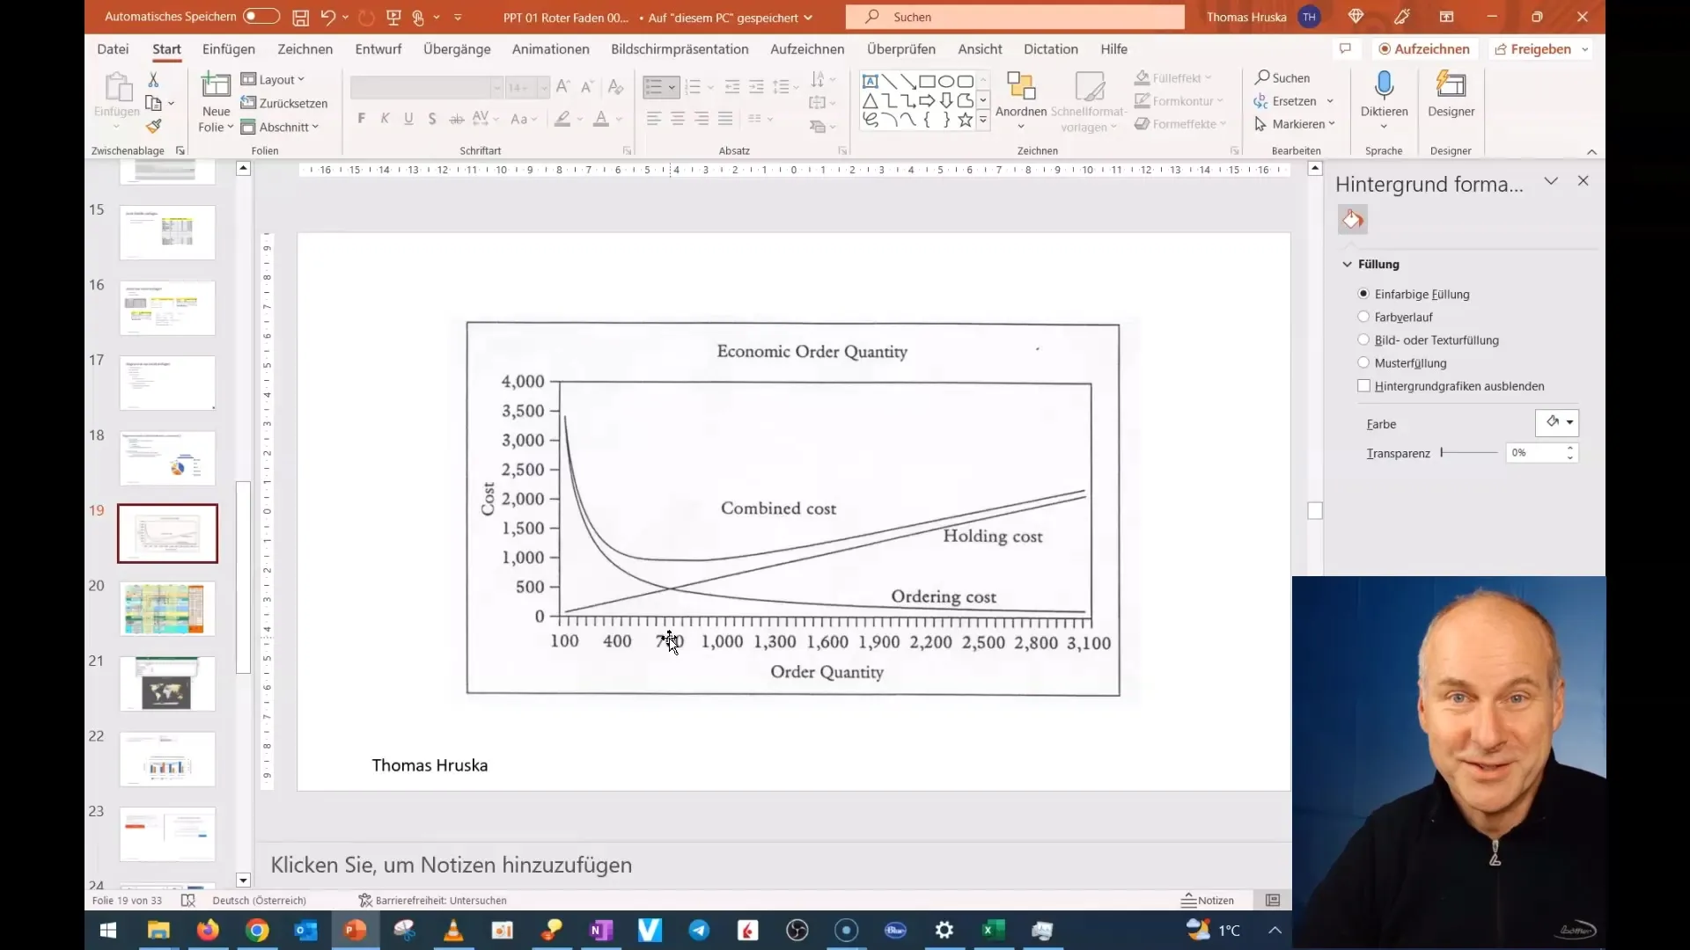Screen dimensions: 1690x950
Task: Click the center align icon
Action: click(678, 119)
